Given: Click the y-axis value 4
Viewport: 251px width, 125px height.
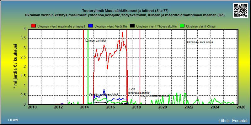Looking at the screenshot, I should point(24,29).
